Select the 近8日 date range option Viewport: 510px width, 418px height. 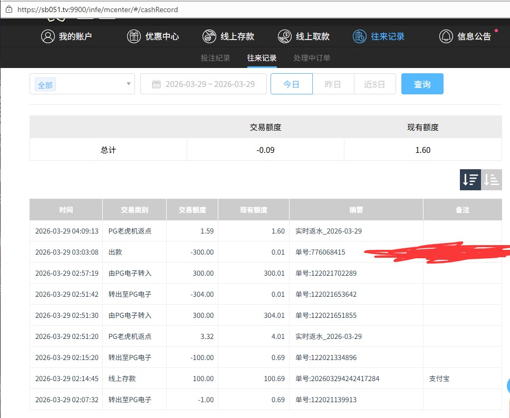(374, 84)
